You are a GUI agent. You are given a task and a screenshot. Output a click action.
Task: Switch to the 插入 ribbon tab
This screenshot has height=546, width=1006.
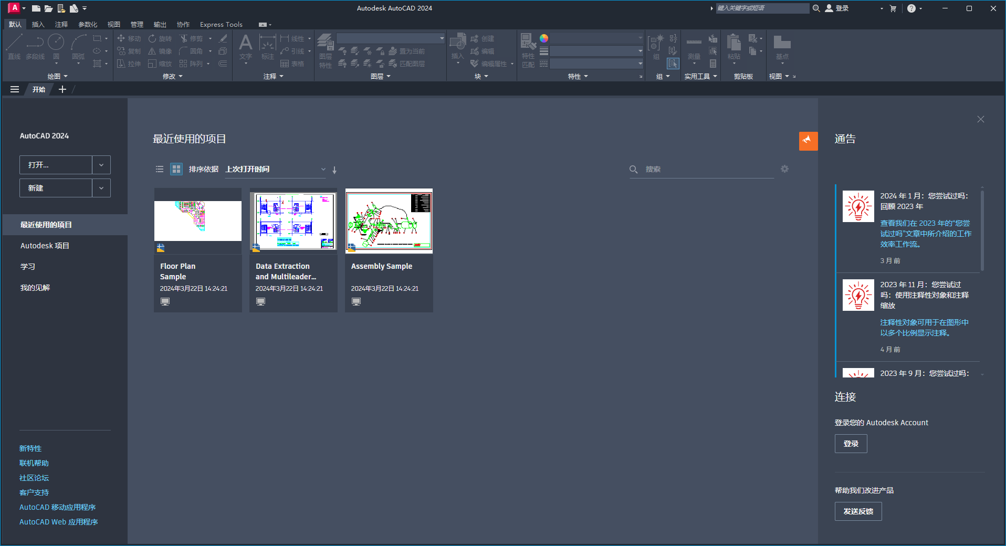coord(37,24)
